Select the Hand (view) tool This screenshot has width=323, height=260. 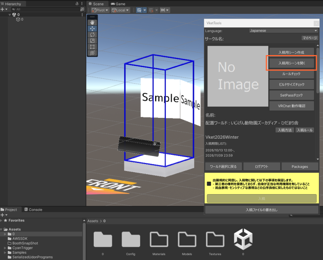coord(92,22)
